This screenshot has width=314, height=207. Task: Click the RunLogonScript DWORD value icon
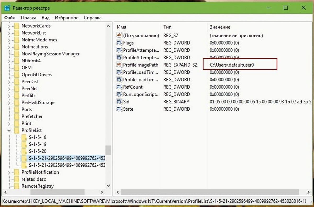(x=119, y=94)
